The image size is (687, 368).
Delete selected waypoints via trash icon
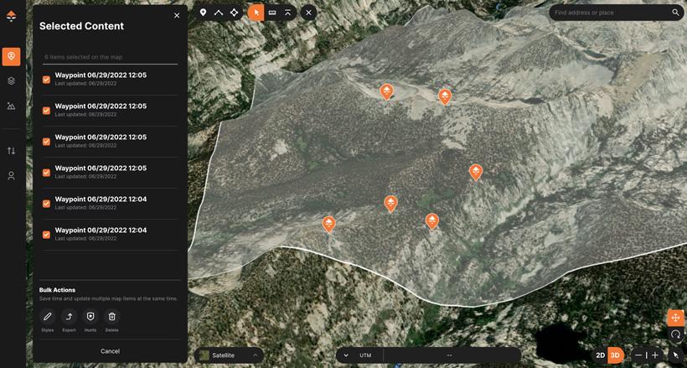point(111,317)
